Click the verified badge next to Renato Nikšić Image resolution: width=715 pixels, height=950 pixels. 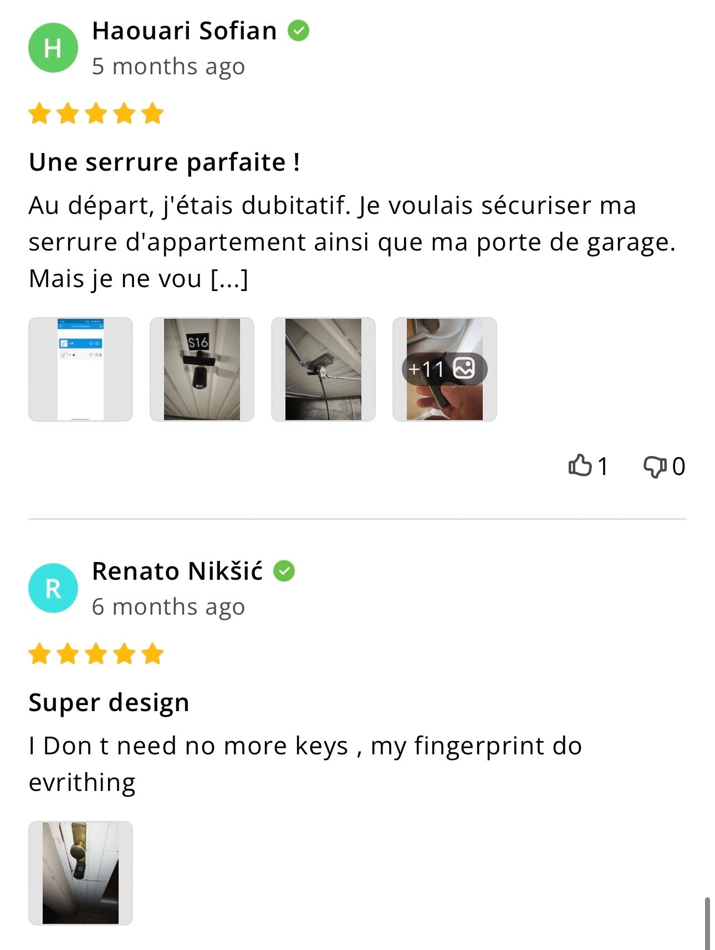coord(284,571)
